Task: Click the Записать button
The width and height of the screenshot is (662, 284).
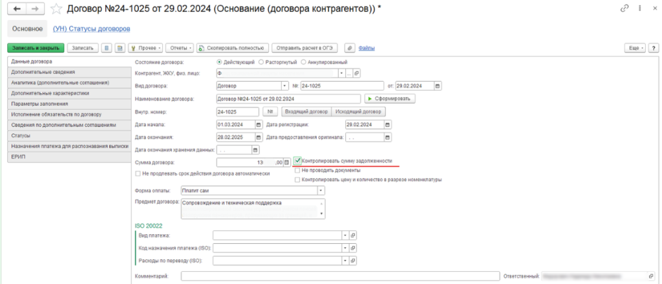Action: pyautogui.click(x=83, y=48)
